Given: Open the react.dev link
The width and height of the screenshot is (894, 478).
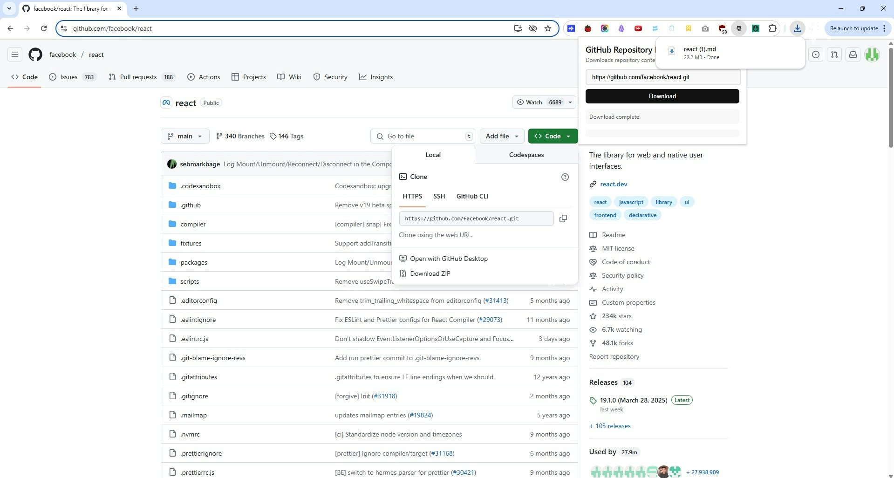Looking at the screenshot, I should point(614,184).
